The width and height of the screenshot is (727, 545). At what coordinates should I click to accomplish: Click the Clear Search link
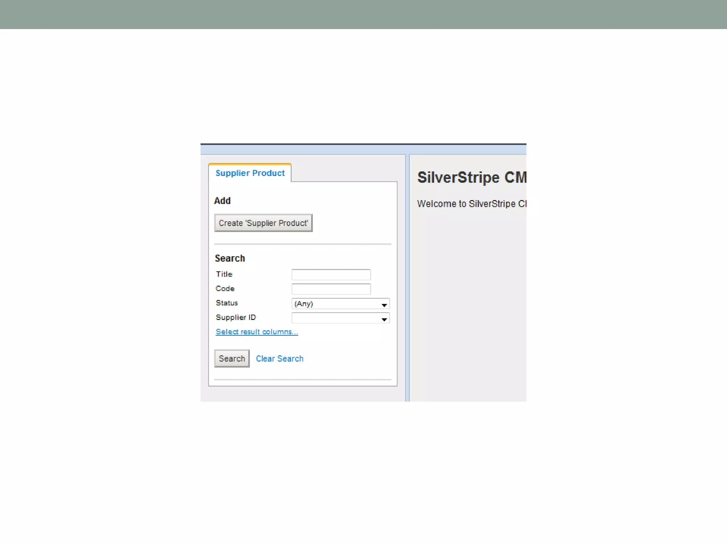(279, 359)
